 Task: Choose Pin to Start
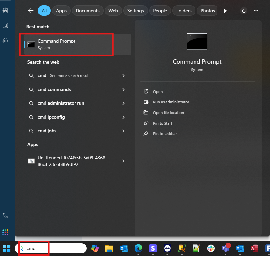coord(158,123)
